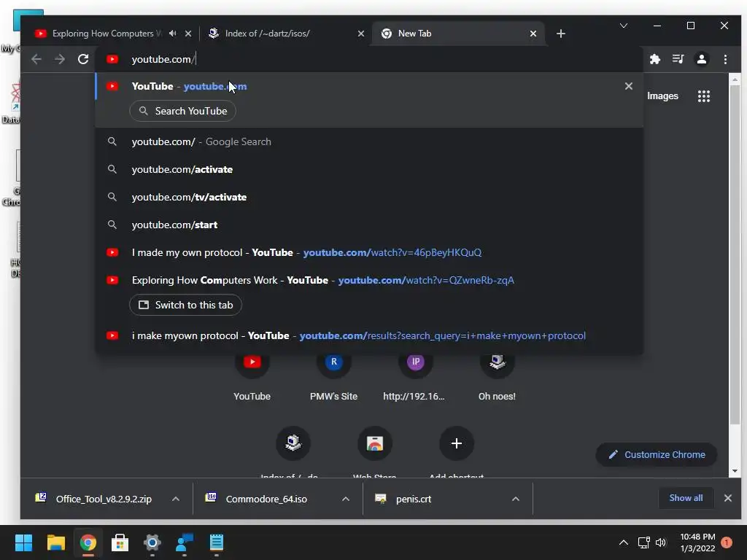Viewport: 747px width, 560px height.
Task: Open the Extensions puzzle icon
Action: 655,59
